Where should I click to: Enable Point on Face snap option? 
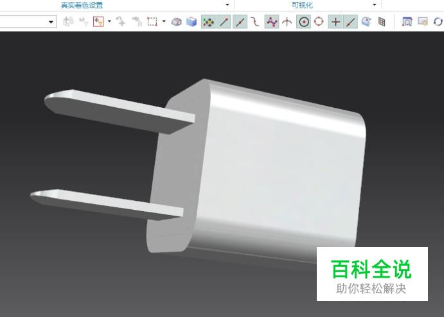[x=366, y=22]
